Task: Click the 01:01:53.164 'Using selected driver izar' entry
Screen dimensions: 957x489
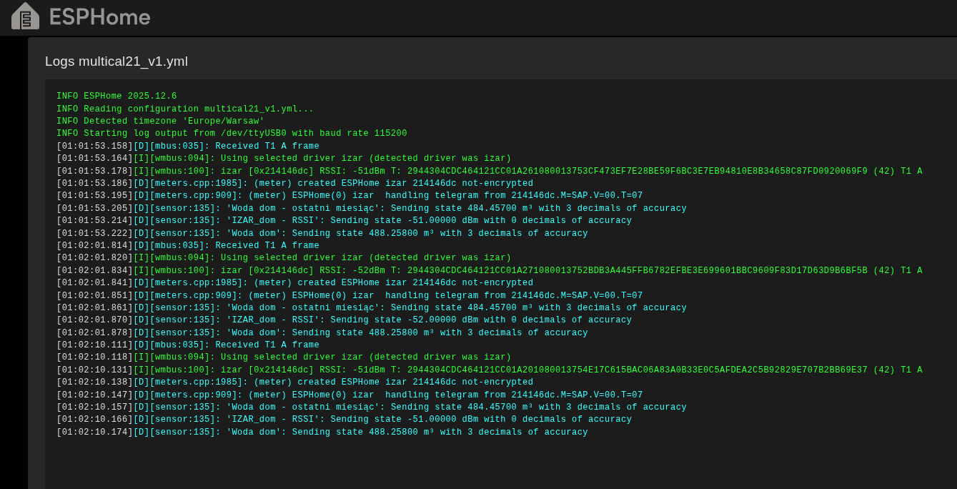Action: tap(284, 159)
